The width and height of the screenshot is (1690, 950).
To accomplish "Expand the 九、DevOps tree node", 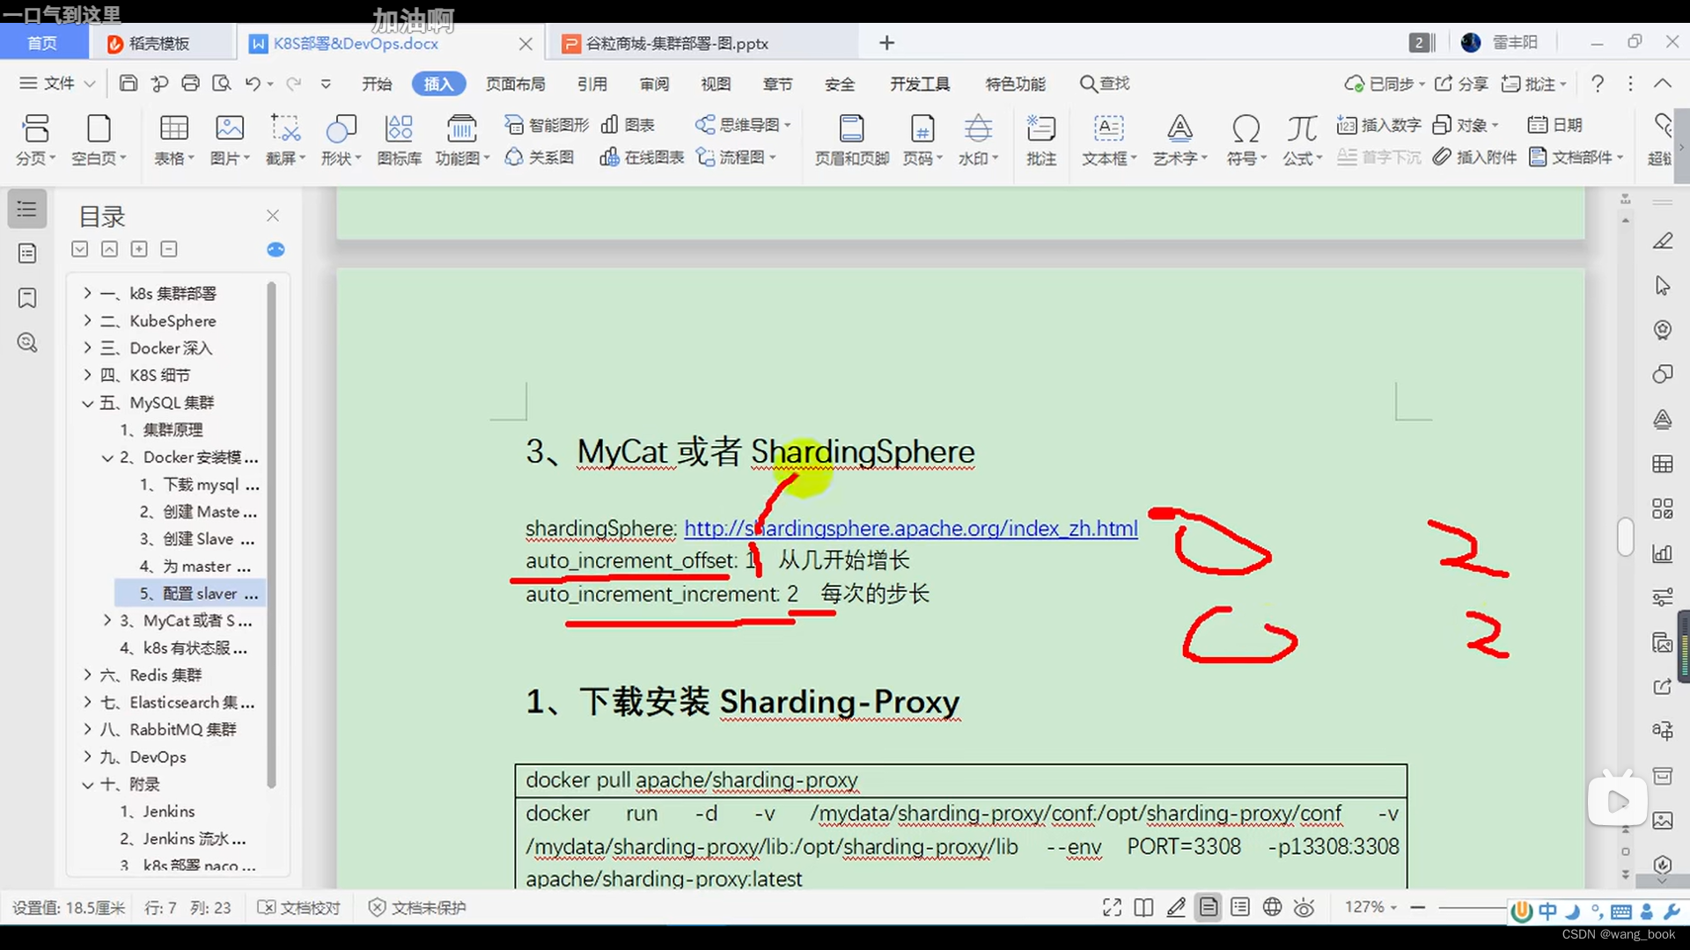I will (x=87, y=756).
